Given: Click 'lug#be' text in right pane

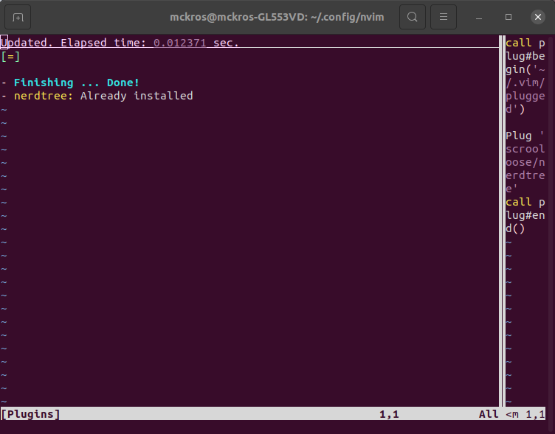Looking at the screenshot, I should tap(525, 56).
